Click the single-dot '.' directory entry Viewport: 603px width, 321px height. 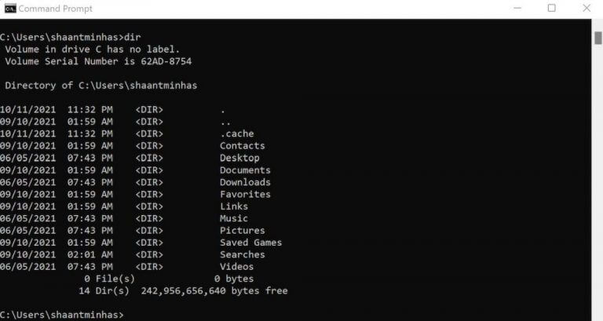[223, 111]
